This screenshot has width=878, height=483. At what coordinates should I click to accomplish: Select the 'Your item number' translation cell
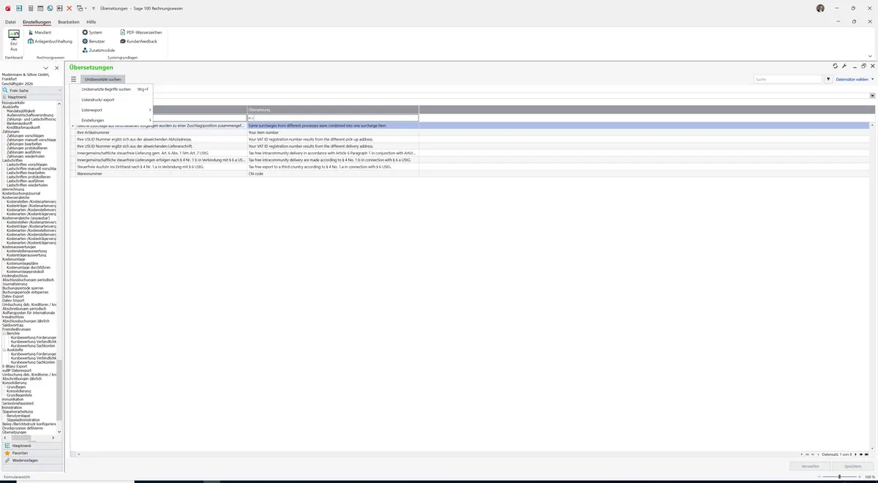tap(333, 132)
